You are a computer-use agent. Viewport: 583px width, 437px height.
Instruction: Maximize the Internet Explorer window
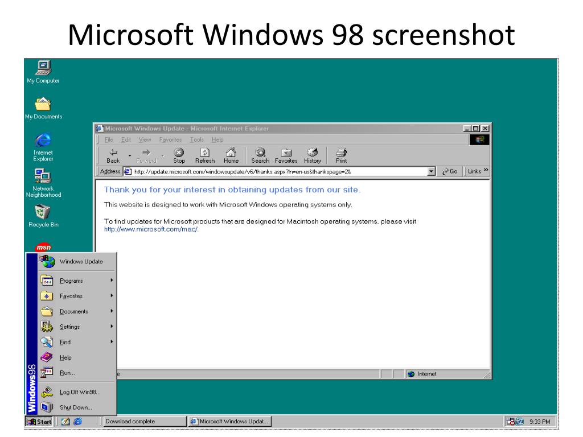coord(475,129)
